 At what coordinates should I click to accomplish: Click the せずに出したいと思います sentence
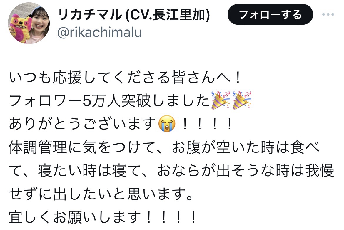pos(101,194)
